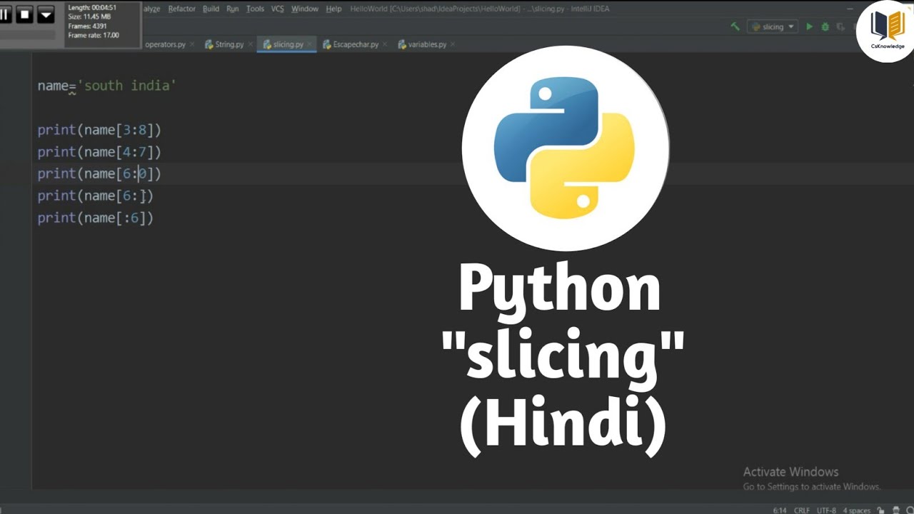Stop the screen recording
This screenshot has width=914, height=514.
(25, 14)
